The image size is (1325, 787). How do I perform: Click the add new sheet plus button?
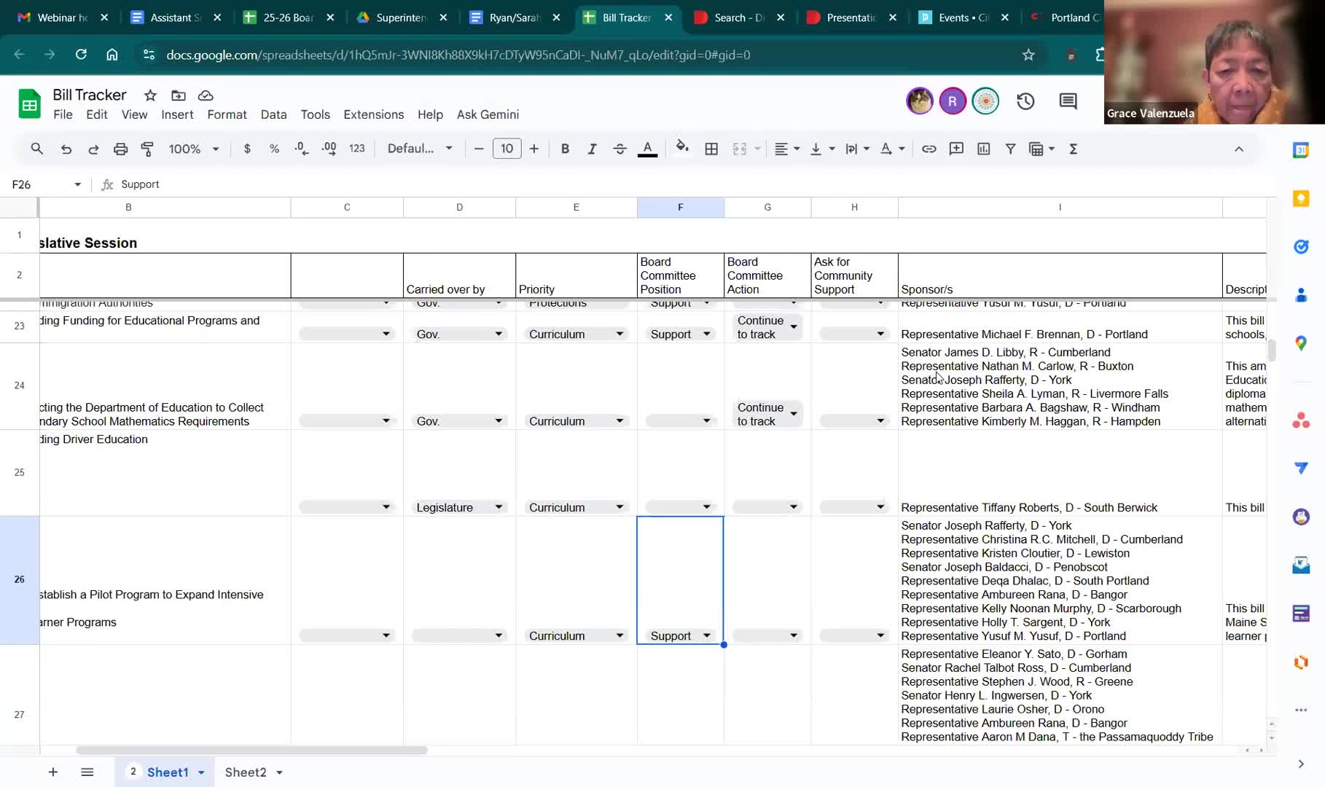point(53,772)
